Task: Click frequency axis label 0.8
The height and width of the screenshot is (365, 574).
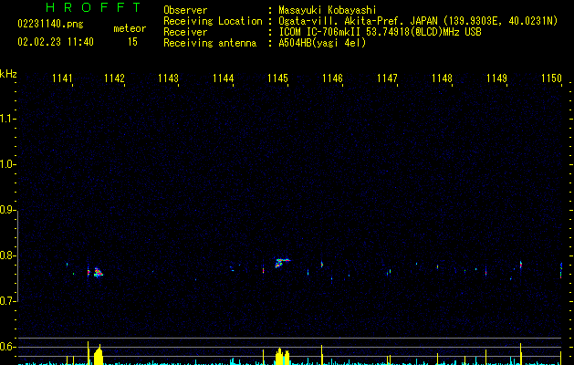Action: 7,255
